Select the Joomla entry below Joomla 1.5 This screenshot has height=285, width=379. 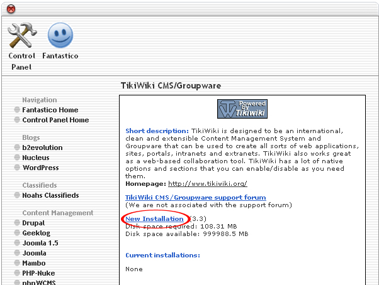34,253
